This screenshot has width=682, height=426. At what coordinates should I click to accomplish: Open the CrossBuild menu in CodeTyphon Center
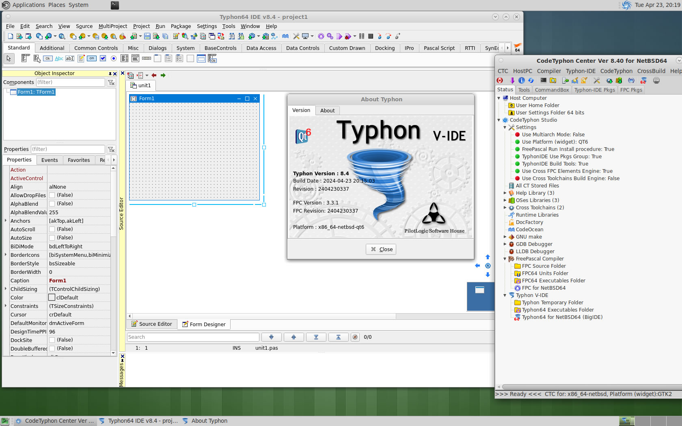(x=651, y=71)
